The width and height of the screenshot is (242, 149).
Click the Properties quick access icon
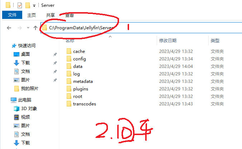click(20, 5)
